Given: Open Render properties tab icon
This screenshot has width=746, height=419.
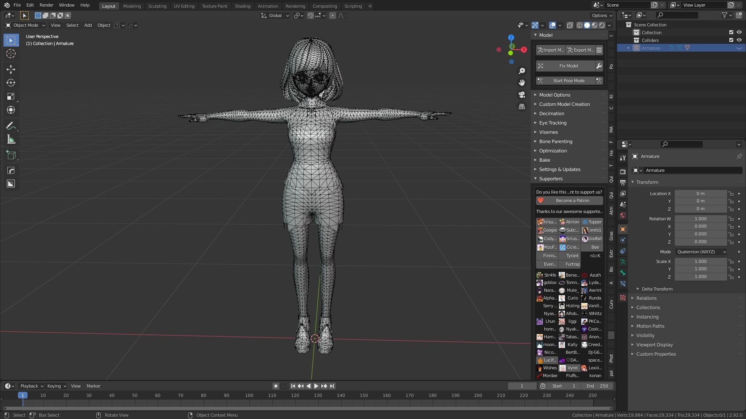Looking at the screenshot, I should (x=623, y=171).
